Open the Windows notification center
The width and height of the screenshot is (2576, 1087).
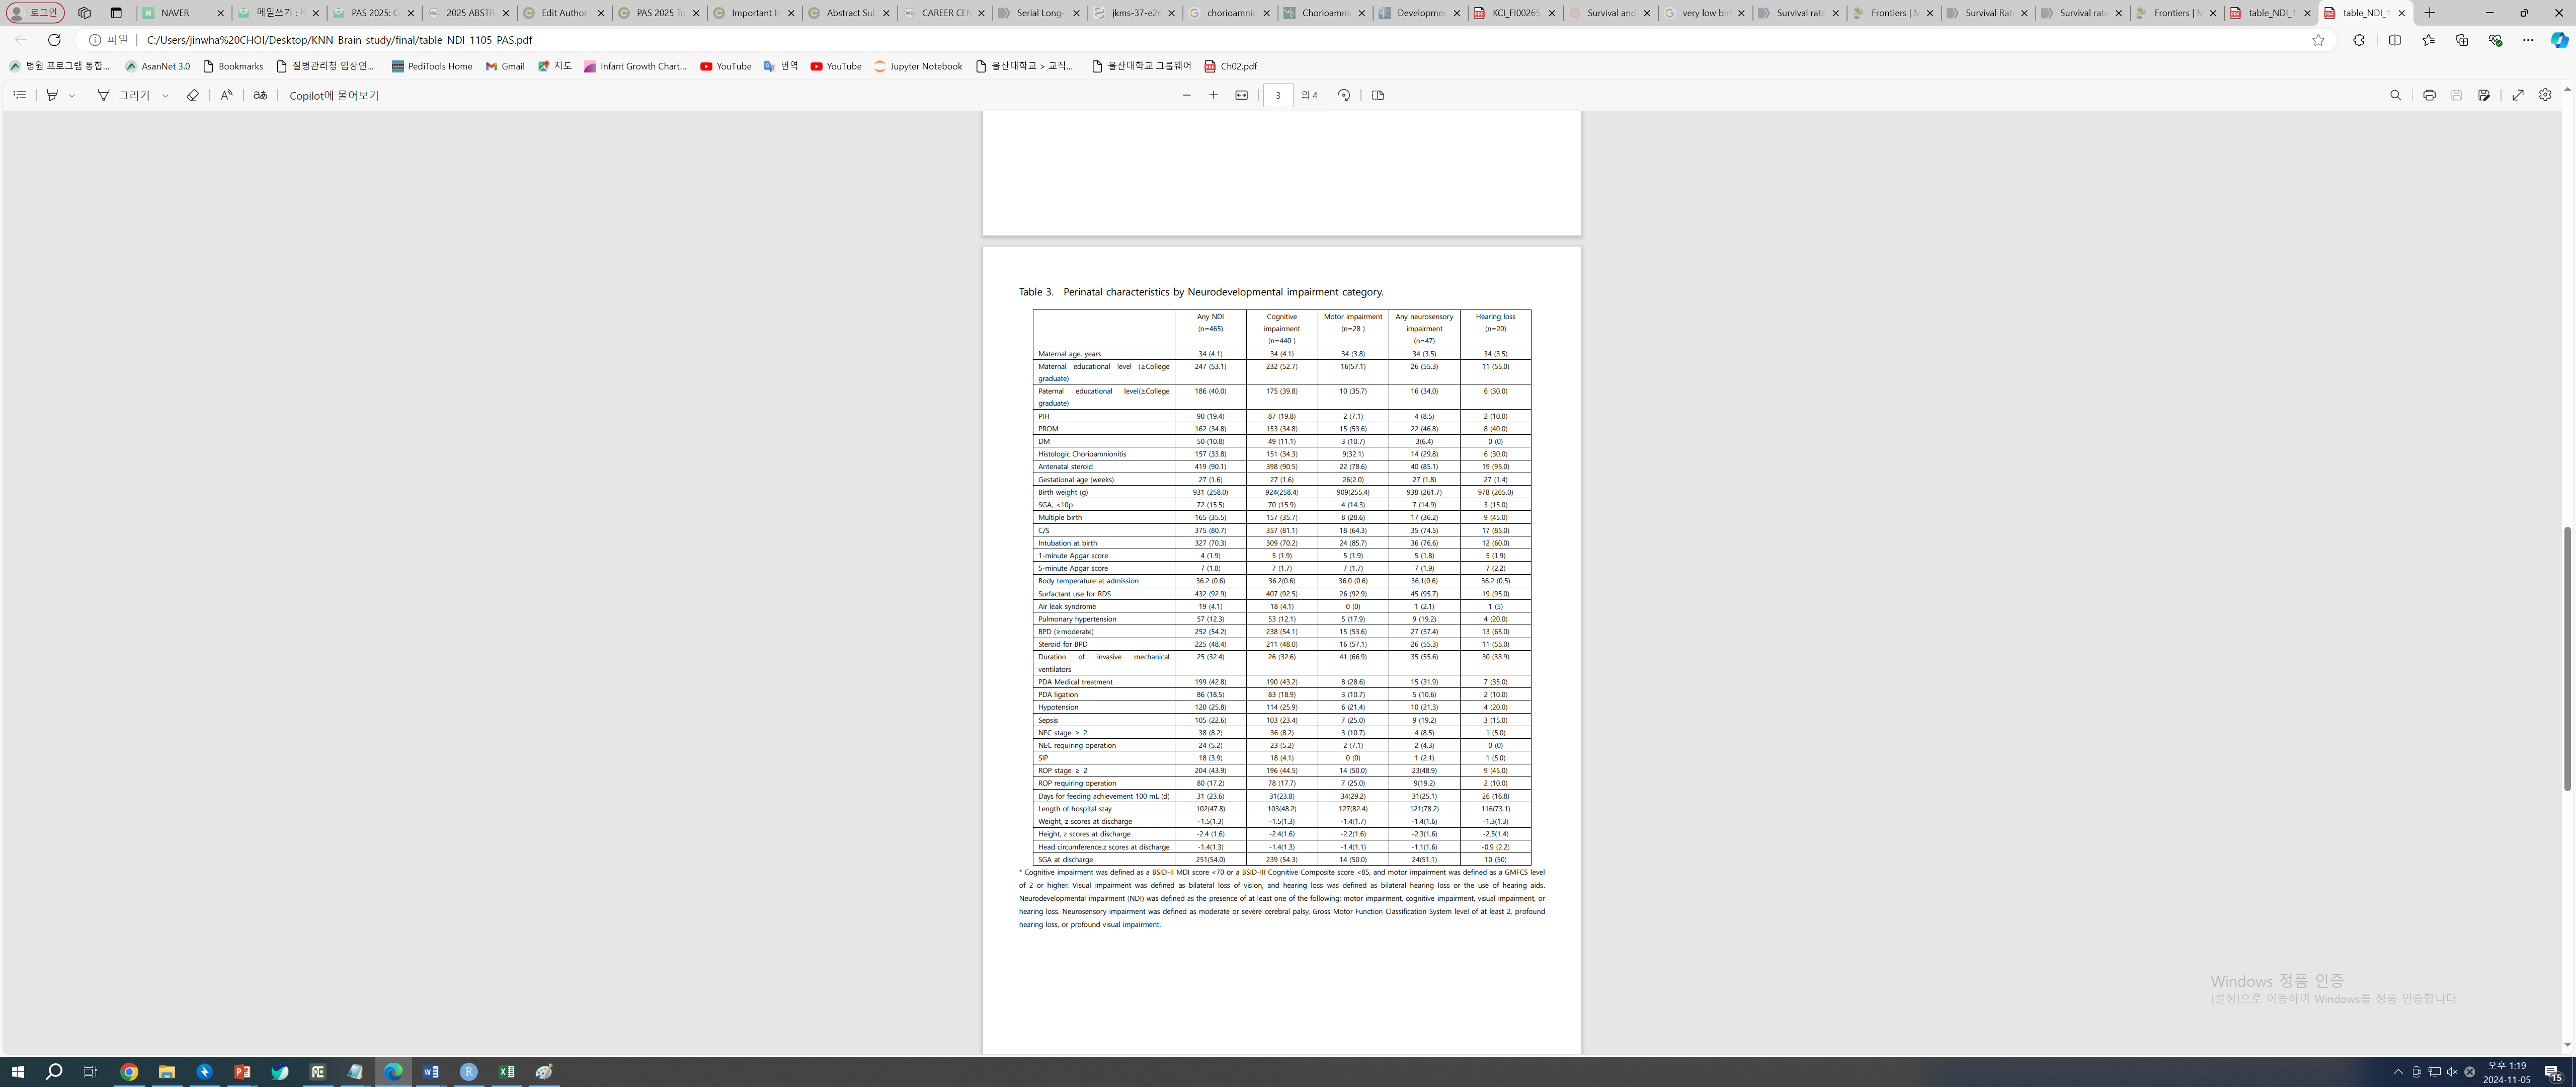2553,1072
